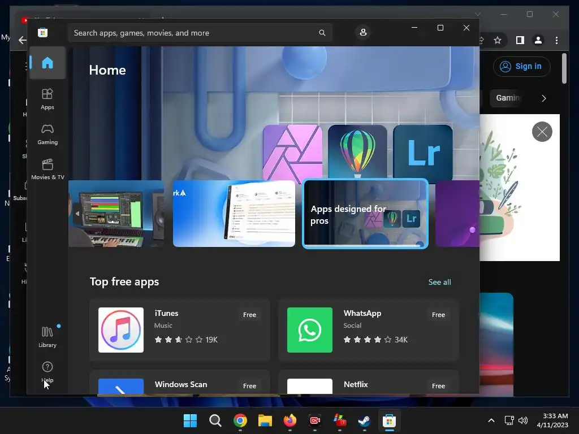
Task: Open Help in the Store sidebar
Action: [47, 372]
